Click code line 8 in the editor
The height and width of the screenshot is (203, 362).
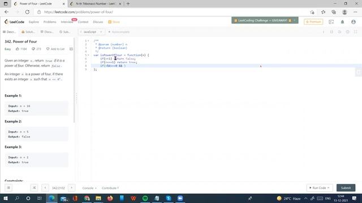pos(226,66)
